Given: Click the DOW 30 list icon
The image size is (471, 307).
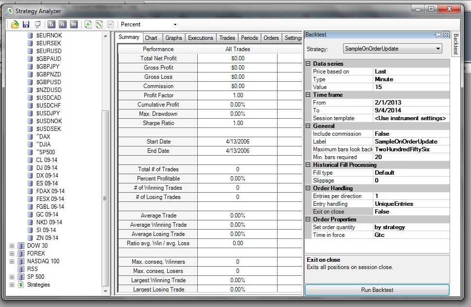Looking at the screenshot, I should coord(21,246).
